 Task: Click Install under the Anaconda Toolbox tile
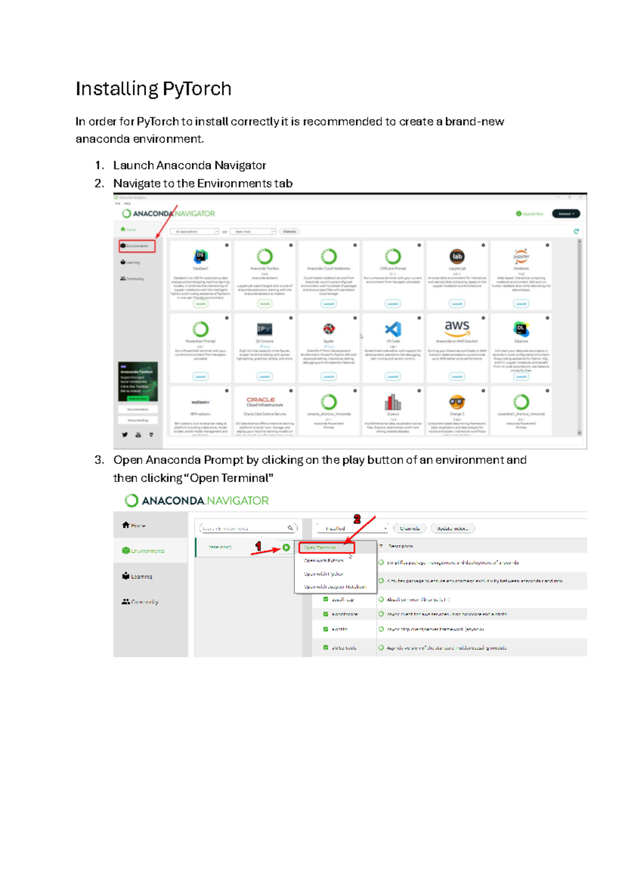pos(265,304)
